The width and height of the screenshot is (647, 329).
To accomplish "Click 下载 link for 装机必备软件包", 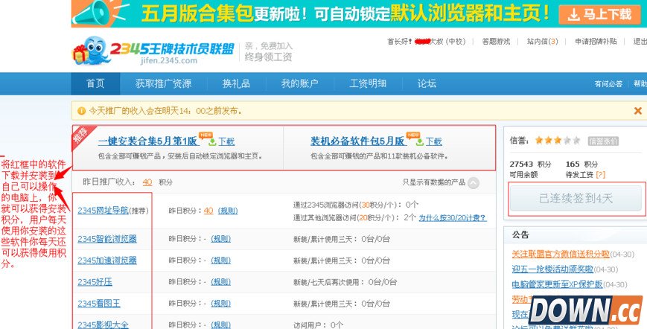I will pyautogui.click(x=433, y=142).
